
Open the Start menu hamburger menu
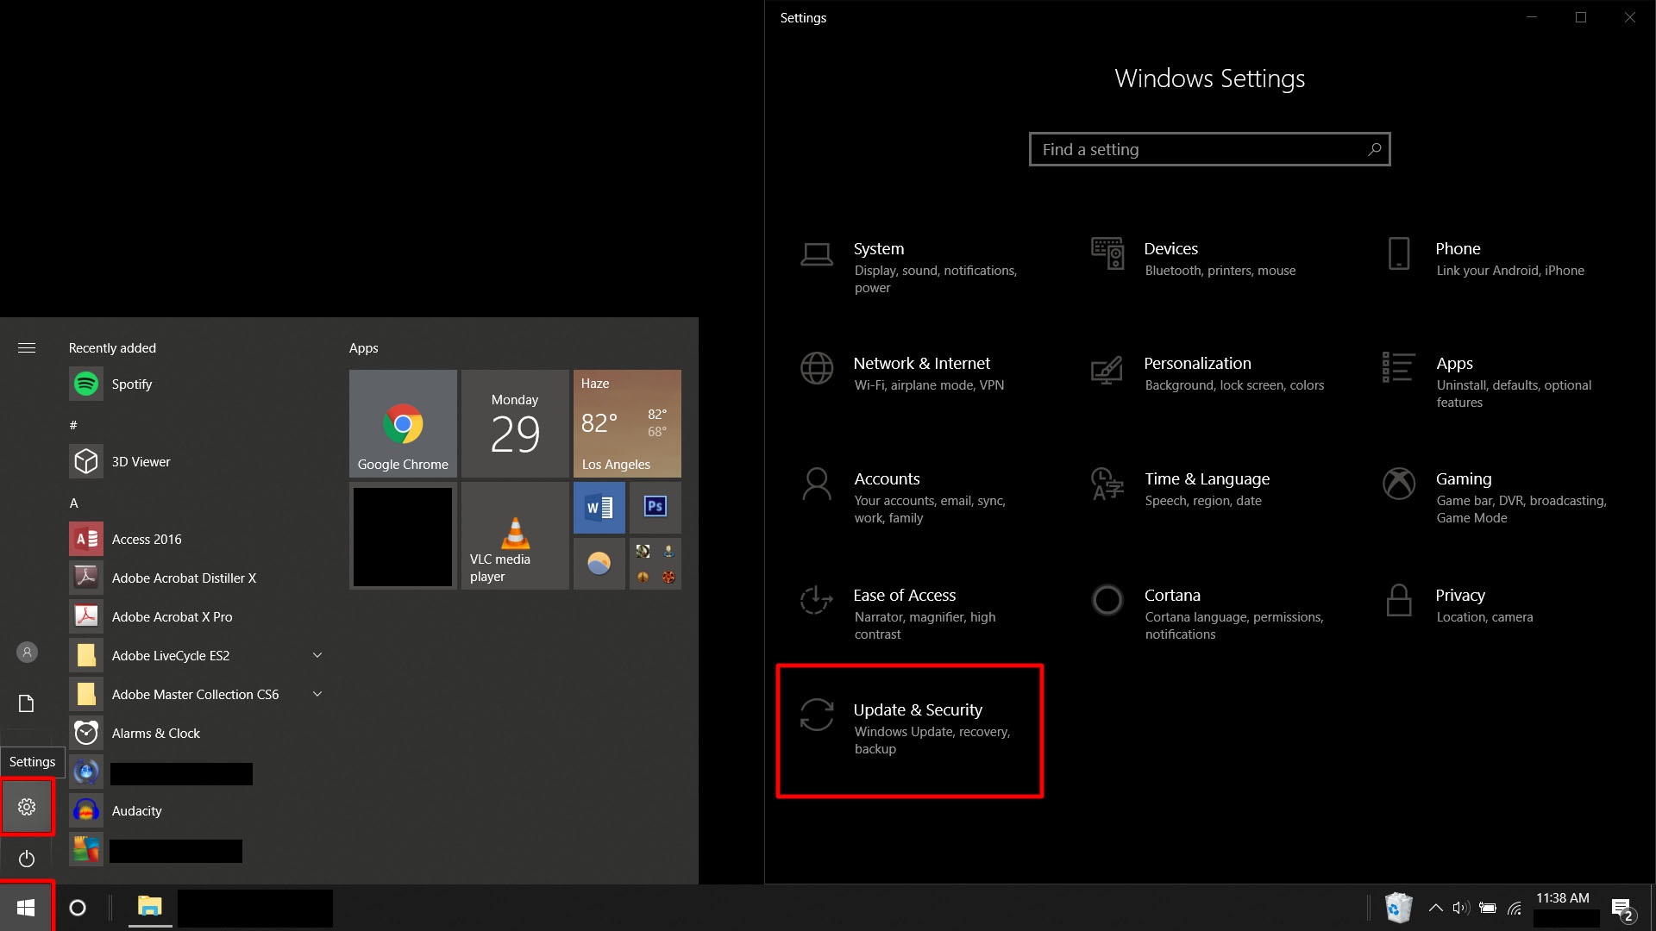click(27, 347)
